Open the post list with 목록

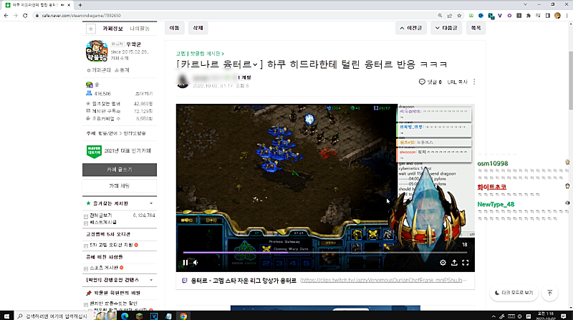pyautogui.click(x=476, y=28)
